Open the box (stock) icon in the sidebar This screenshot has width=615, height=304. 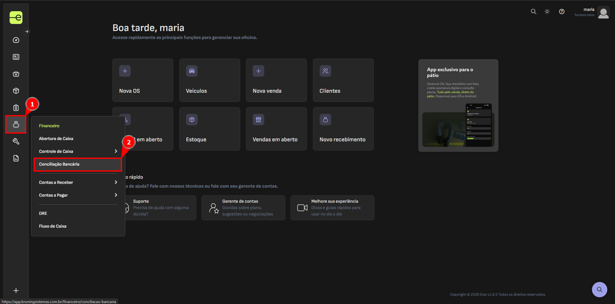[16, 91]
